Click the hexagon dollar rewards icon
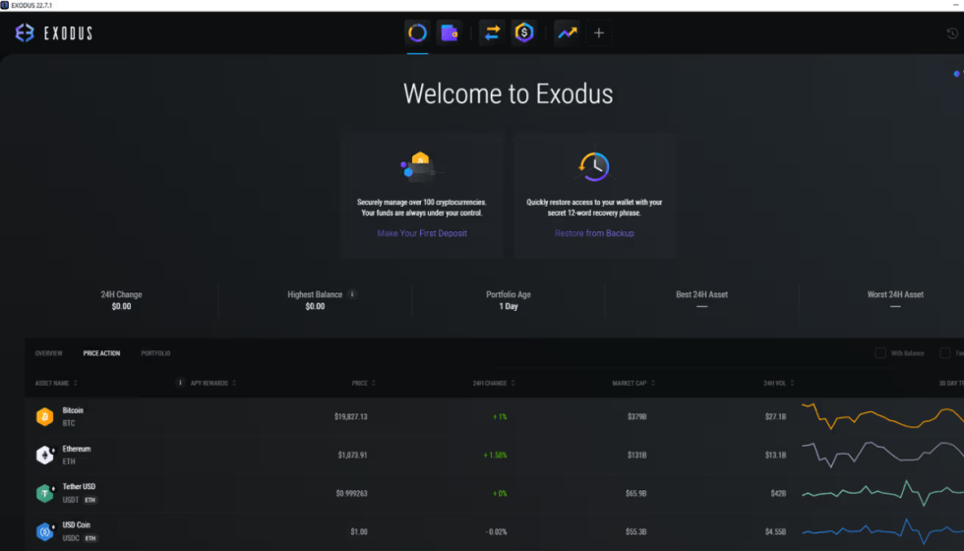The image size is (964, 551). pyautogui.click(x=524, y=32)
